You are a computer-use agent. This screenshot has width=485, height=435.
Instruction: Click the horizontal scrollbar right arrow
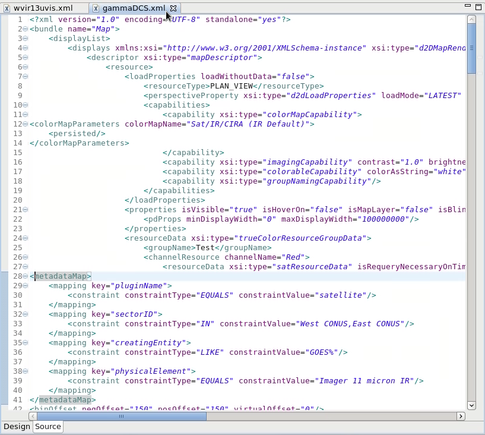(461, 416)
